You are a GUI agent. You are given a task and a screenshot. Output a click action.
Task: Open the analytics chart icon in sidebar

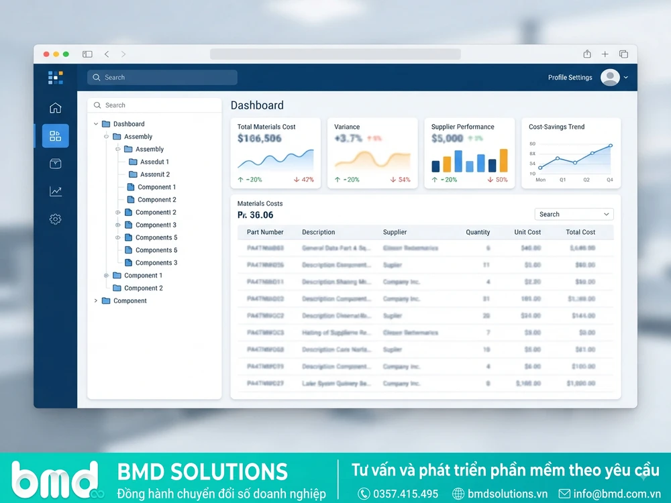[x=55, y=191]
